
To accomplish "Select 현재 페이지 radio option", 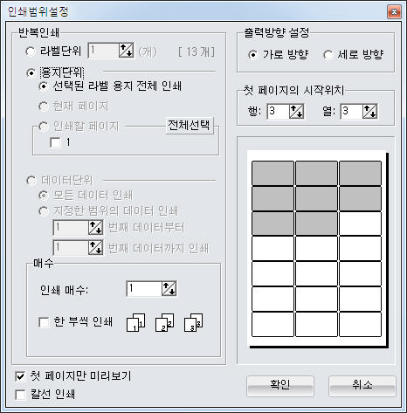I will tap(43, 107).
